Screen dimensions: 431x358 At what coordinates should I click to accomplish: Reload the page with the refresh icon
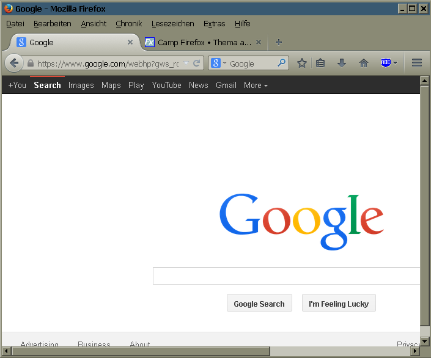[x=196, y=64]
